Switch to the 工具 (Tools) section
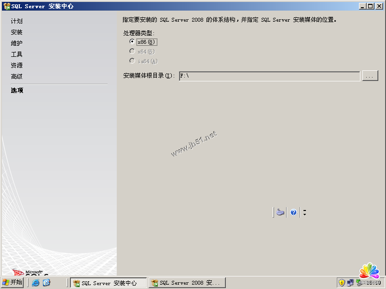Screen dimensions: 386x289 (16, 54)
